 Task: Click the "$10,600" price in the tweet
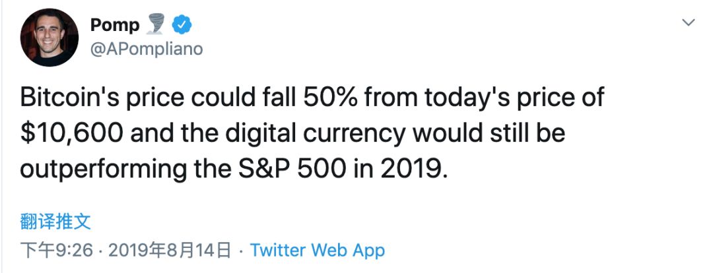pos(73,133)
